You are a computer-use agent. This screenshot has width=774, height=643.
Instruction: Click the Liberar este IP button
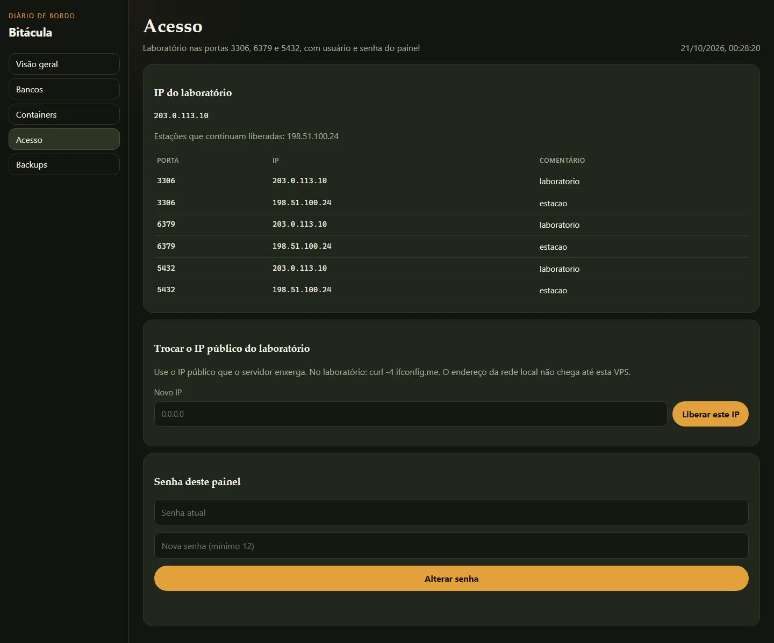coord(711,414)
